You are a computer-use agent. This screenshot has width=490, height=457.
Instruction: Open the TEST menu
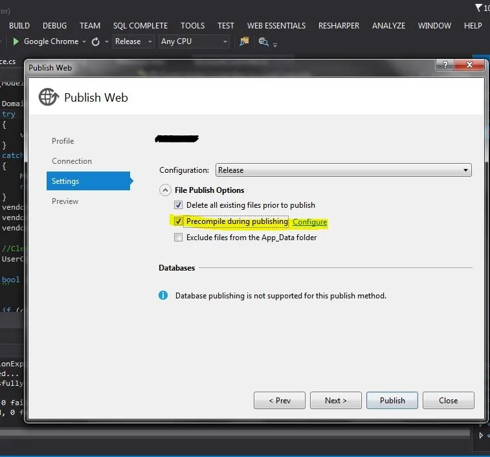click(226, 26)
